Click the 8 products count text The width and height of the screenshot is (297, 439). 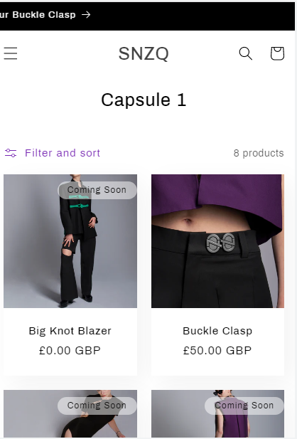point(259,153)
